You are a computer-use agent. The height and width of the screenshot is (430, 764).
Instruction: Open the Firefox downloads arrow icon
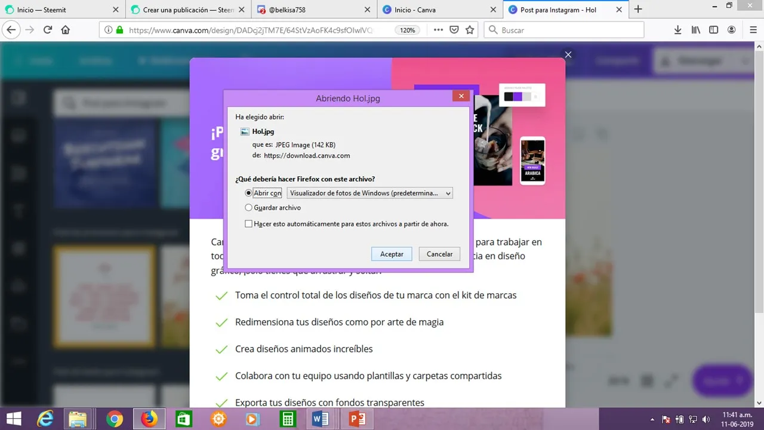point(677,30)
